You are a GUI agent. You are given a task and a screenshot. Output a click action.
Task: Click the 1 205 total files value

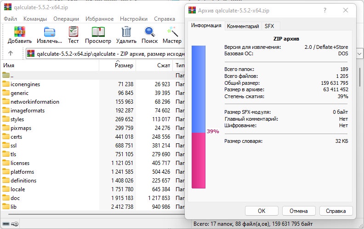342,76
